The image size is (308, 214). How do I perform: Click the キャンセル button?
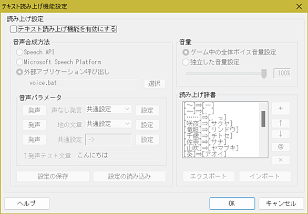(281, 204)
